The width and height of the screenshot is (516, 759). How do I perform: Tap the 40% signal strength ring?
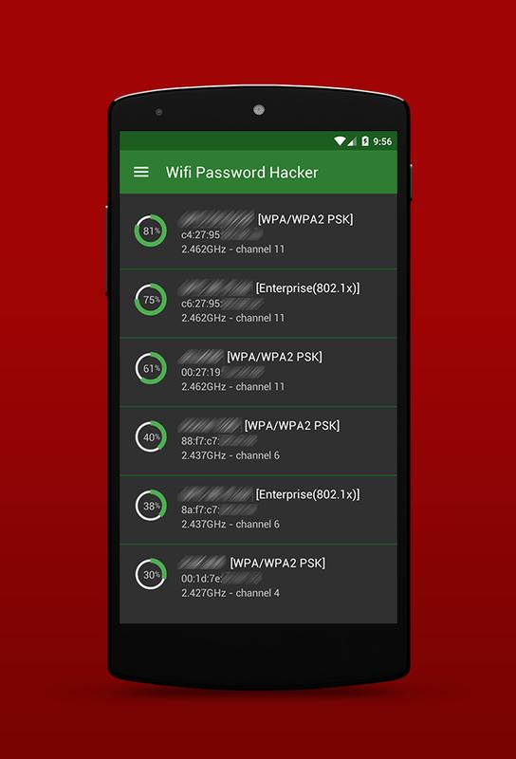(x=151, y=437)
